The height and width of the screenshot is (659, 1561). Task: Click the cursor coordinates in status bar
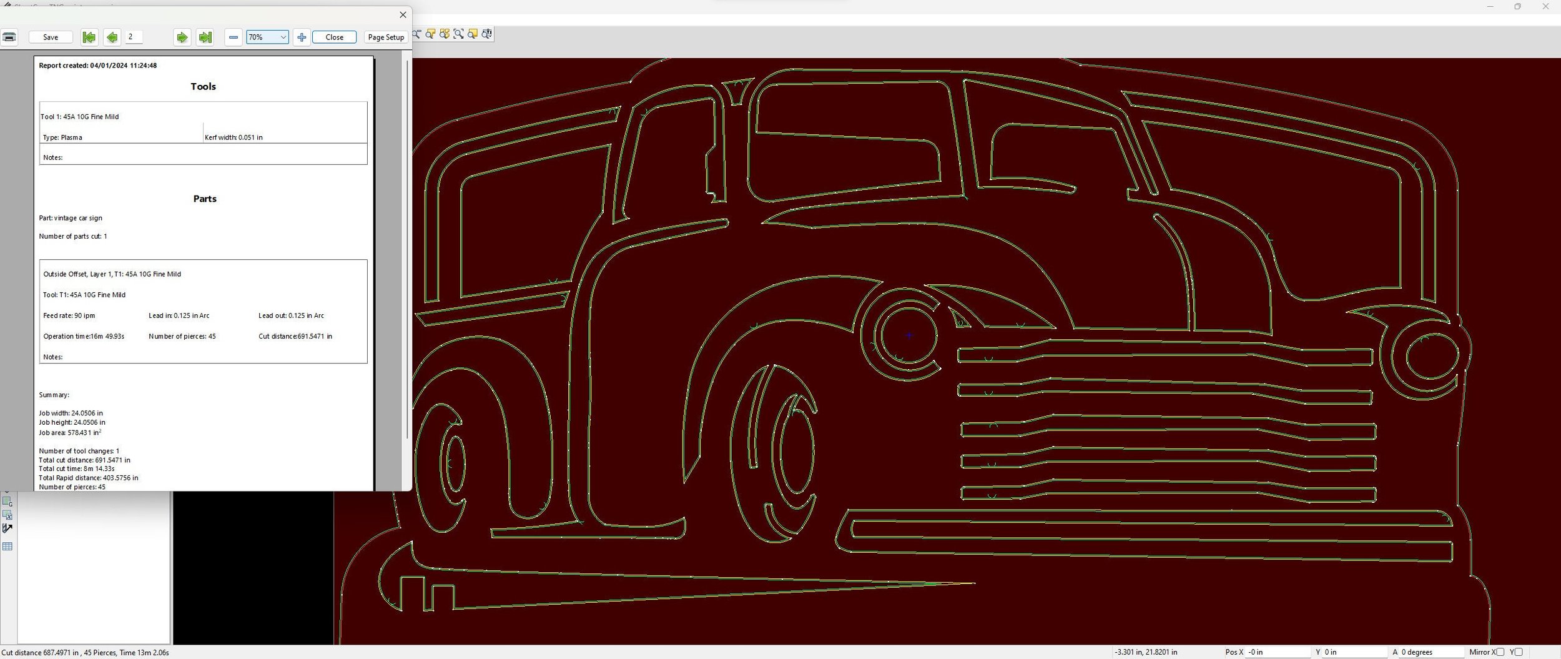click(1146, 652)
